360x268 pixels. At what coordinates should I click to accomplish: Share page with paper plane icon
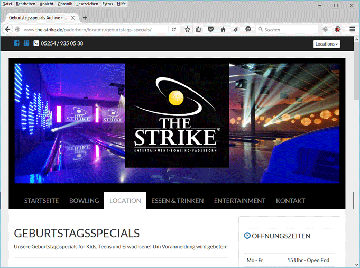pyautogui.click(x=235, y=30)
